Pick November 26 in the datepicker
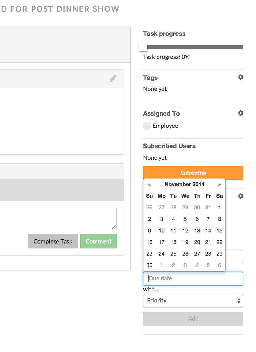The width and height of the screenshot is (256, 352). pos(185,254)
